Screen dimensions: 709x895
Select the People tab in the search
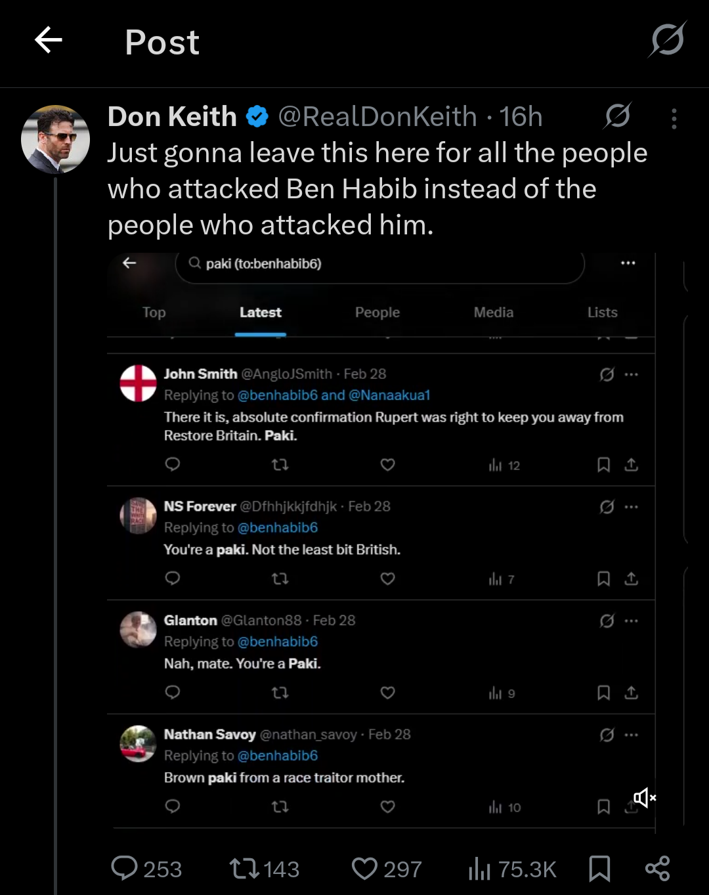tap(377, 313)
